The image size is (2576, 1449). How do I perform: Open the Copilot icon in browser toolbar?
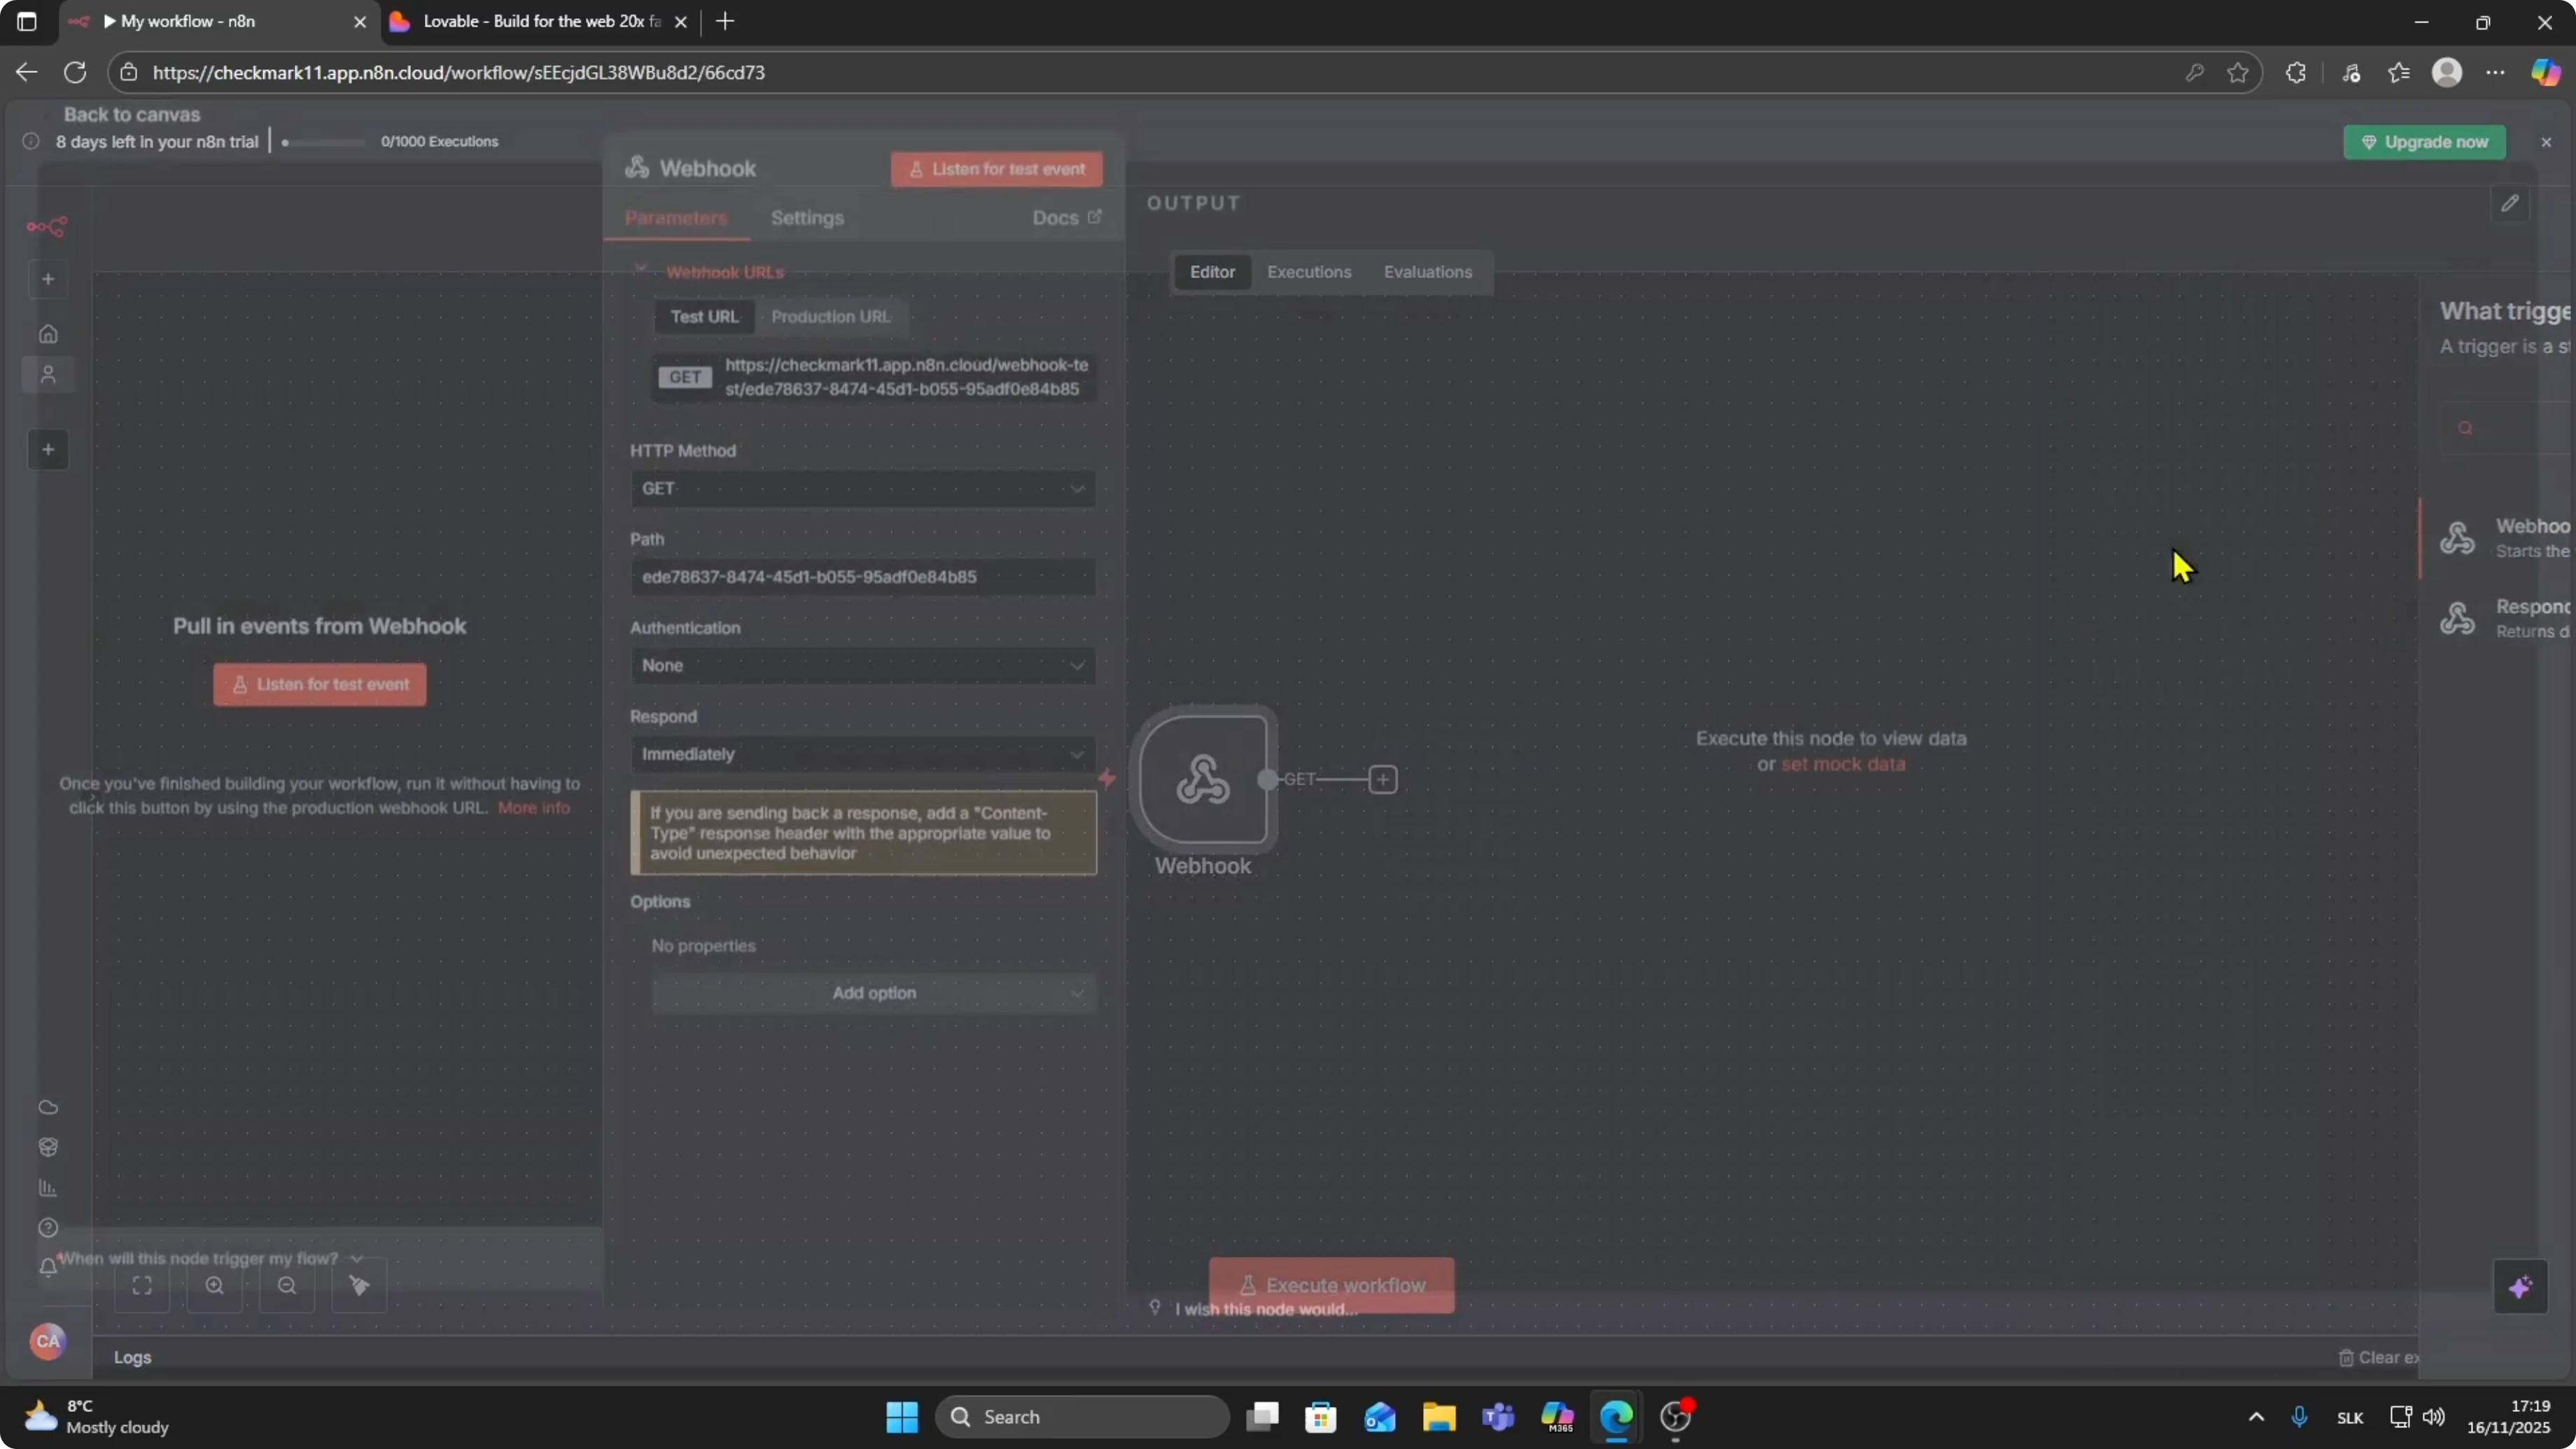[2545, 72]
